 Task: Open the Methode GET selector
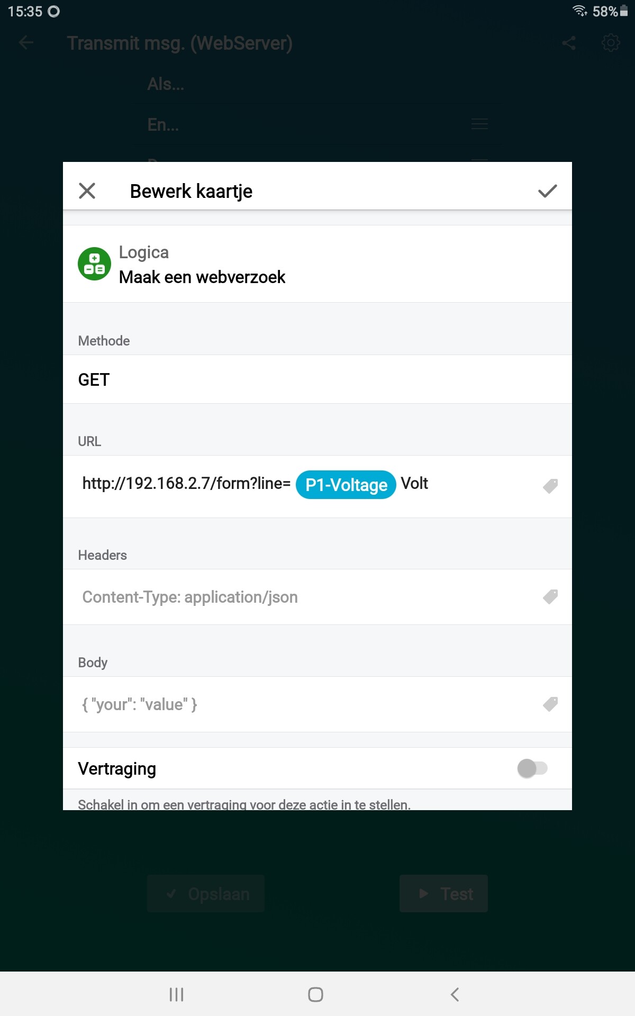(317, 379)
